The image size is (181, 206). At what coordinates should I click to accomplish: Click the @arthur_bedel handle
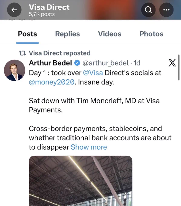(106, 63)
